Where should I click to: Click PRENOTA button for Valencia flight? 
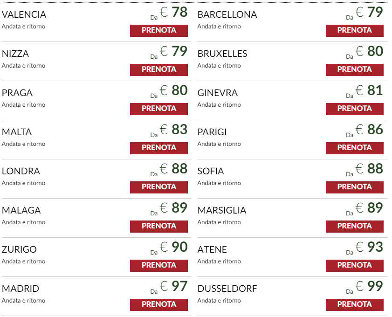click(x=159, y=30)
